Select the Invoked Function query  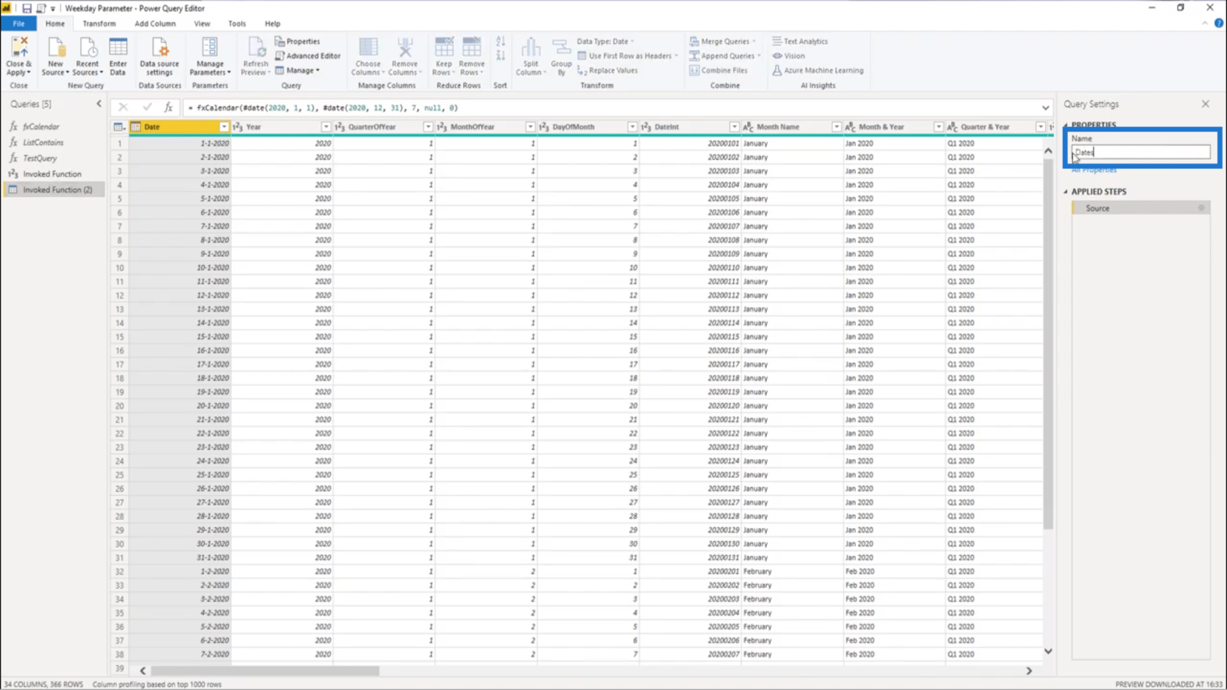tap(53, 174)
